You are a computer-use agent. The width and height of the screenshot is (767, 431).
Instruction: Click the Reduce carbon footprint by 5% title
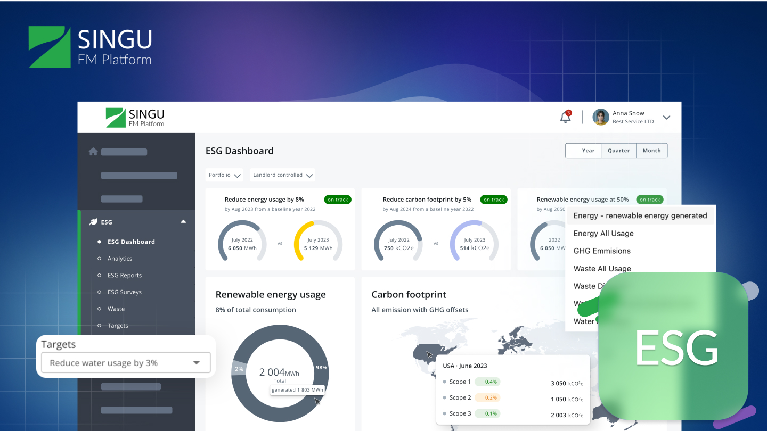pyautogui.click(x=427, y=200)
